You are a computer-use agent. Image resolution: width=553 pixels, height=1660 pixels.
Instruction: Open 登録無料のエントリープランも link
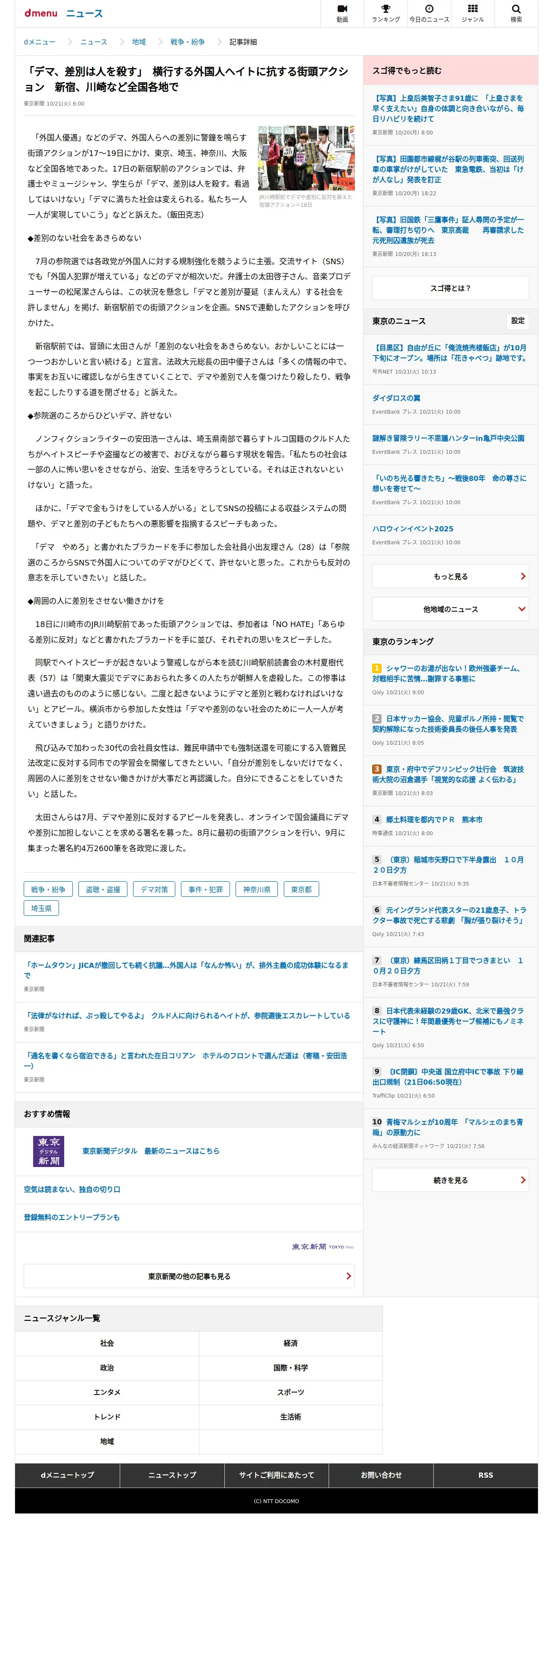click(71, 1217)
